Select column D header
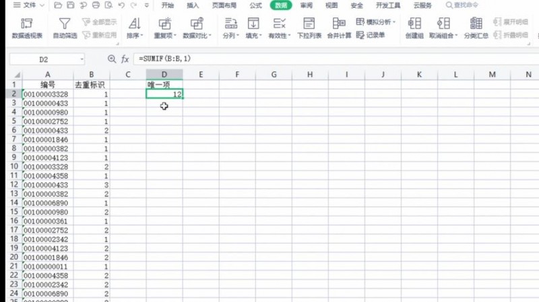The image size is (539, 302). coord(164,75)
